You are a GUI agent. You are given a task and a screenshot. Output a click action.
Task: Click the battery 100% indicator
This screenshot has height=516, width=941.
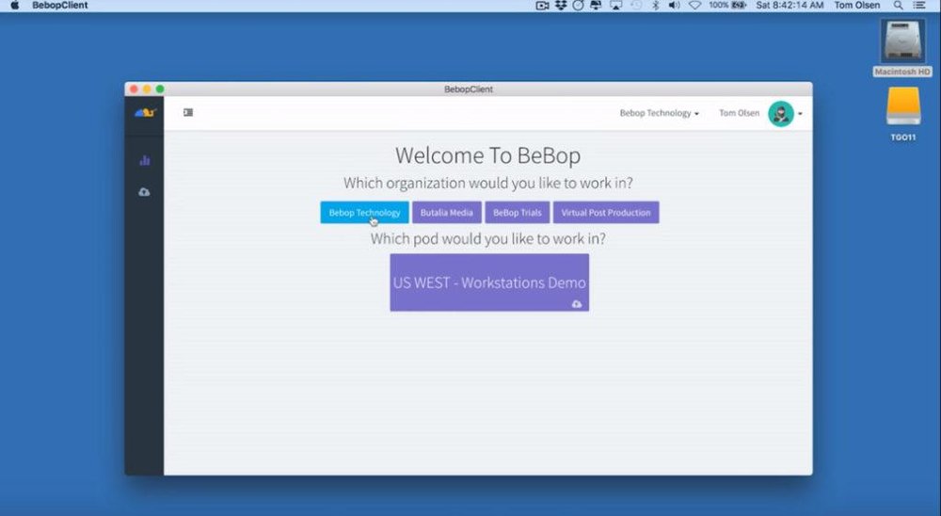click(726, 6)
